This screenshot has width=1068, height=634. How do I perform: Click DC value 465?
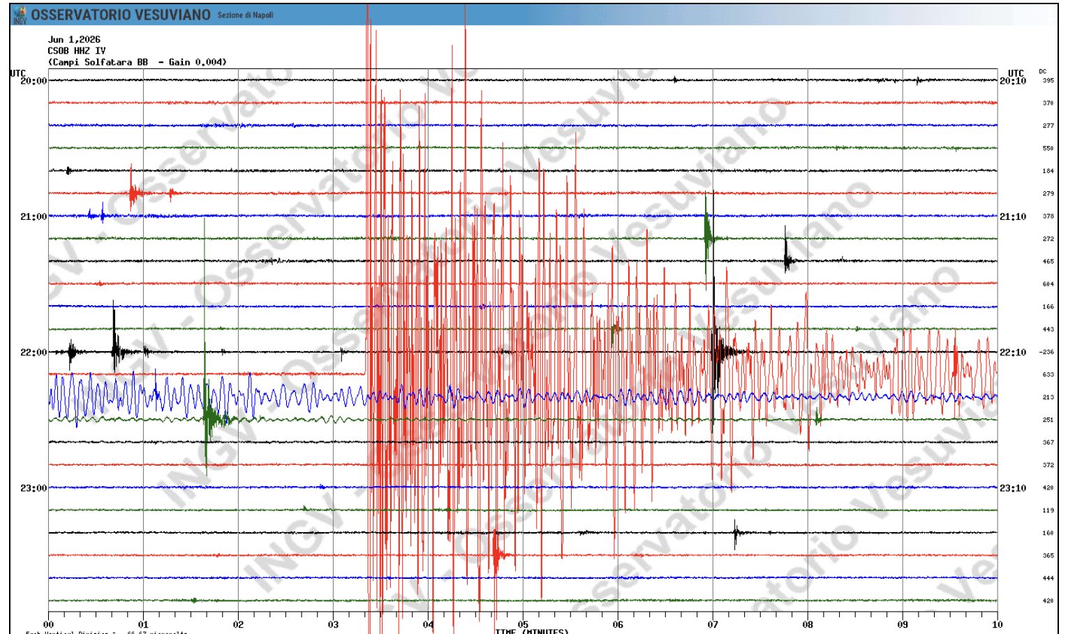tap(1048, 262)
